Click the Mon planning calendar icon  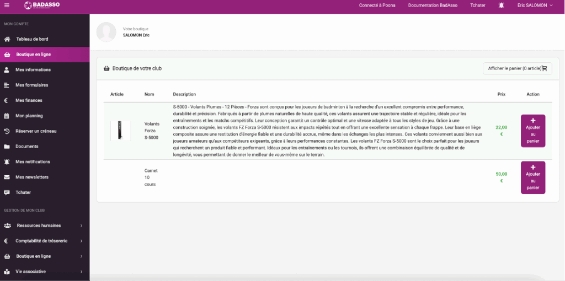click(7, 116)
